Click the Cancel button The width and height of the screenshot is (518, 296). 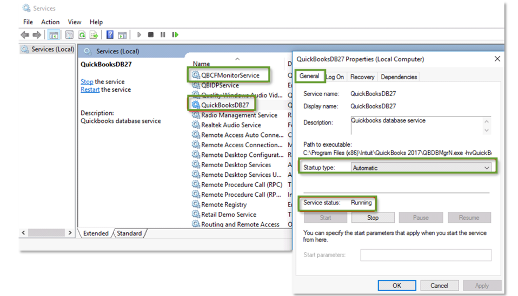click(439, 285)
